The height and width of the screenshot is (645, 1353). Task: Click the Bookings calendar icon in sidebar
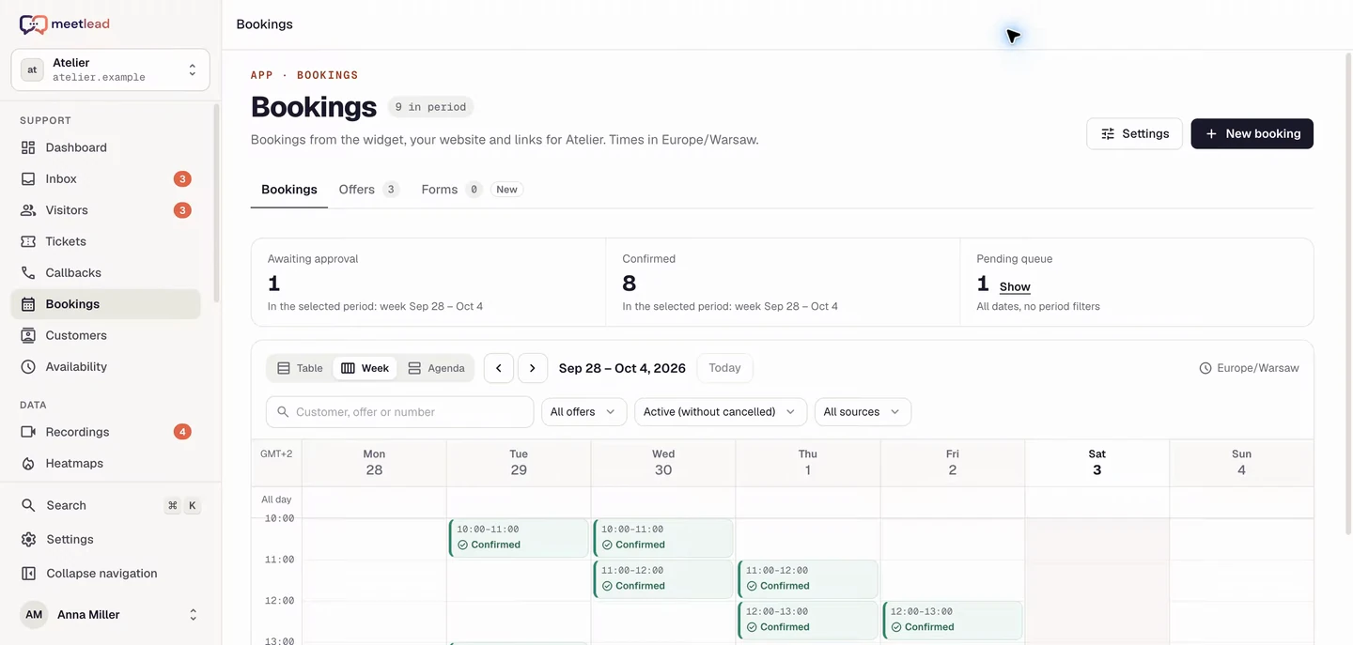(28, 304)
